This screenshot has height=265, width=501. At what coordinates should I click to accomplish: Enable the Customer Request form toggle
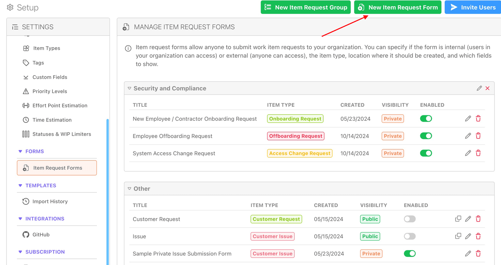[x=410, y=219]
